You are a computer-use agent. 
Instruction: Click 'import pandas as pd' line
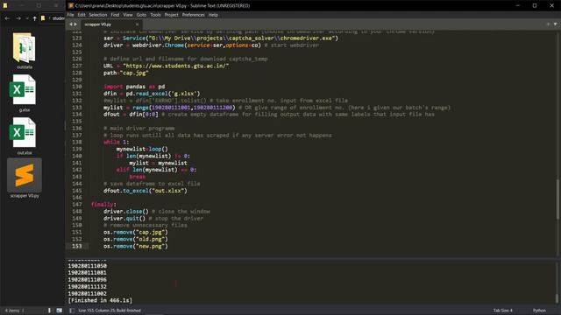point(134,87)
